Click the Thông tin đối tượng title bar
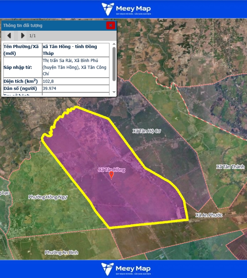 coord(52,25)
